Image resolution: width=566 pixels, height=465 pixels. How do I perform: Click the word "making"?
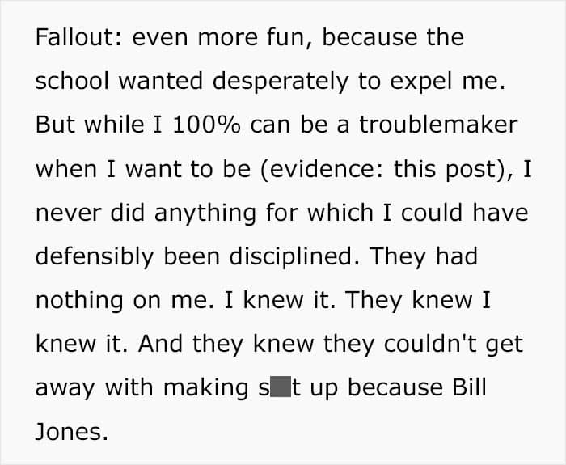click(201, 387)
